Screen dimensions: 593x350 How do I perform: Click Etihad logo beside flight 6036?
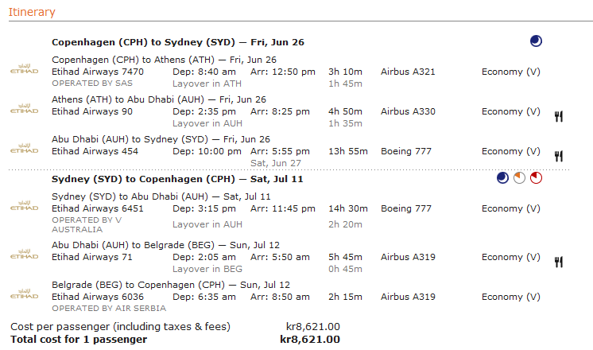point(24,294)
